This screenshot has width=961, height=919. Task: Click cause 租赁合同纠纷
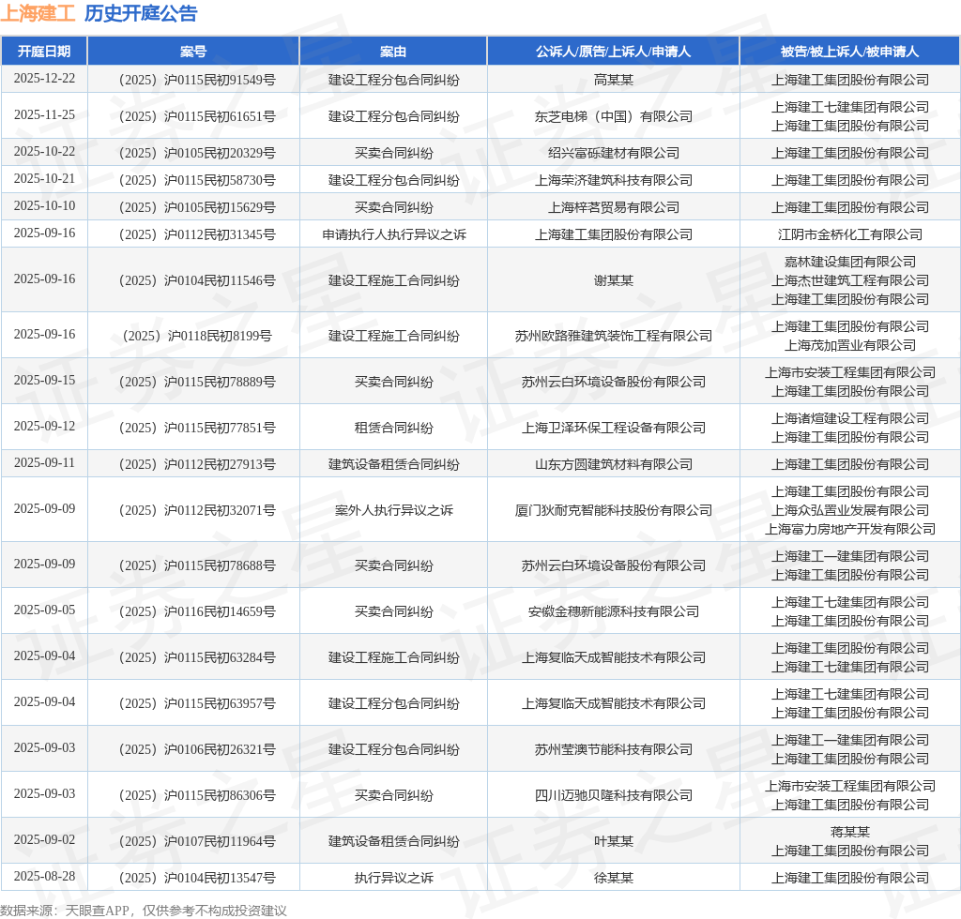pyautogui.click(x=393, y=428)
